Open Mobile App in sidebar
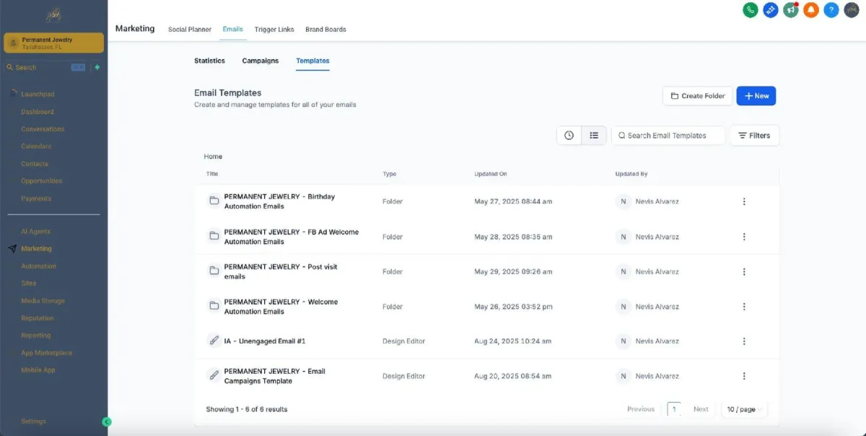Viewport: 866px width, 436px height. pos(38,370)
